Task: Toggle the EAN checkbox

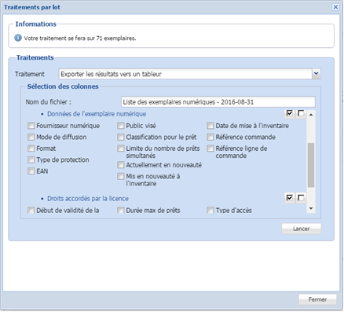Action: pos(31,171)
